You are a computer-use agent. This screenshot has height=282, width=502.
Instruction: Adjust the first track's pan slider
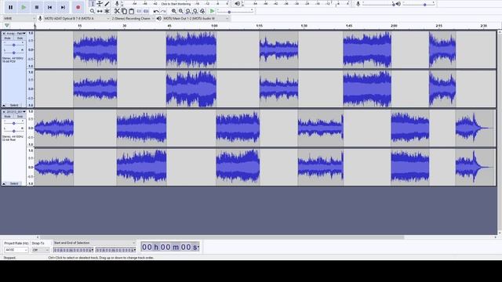(x=13, y=52)
